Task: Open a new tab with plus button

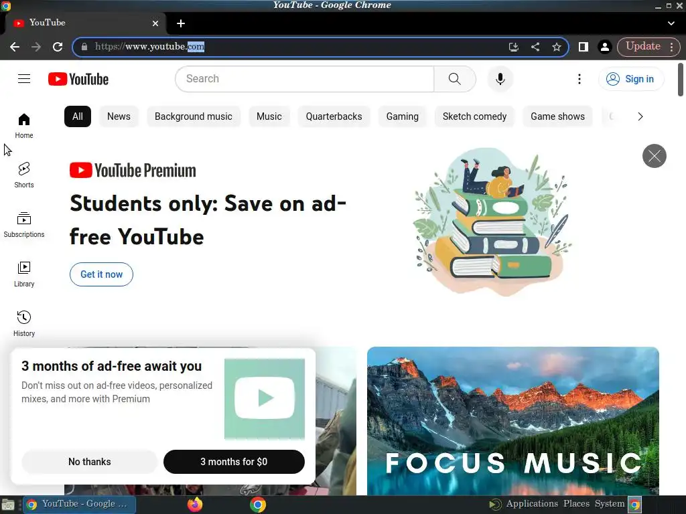Action: [181, 23]
